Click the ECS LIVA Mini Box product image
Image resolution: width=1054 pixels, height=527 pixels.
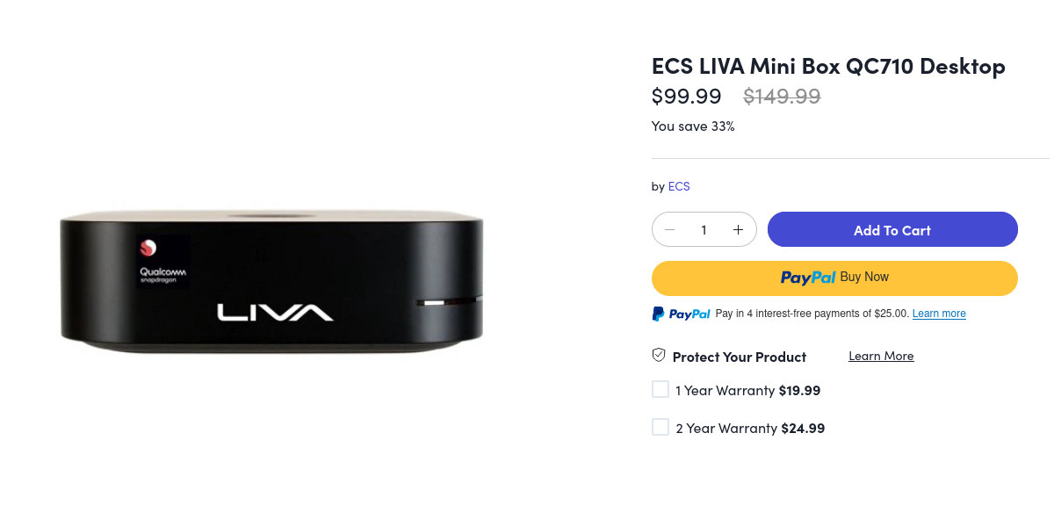271,281
